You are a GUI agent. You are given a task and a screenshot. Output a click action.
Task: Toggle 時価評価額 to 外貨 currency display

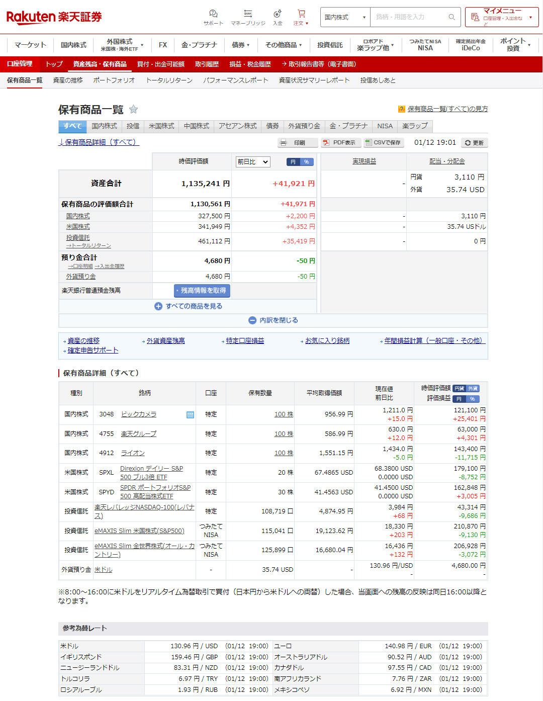[473, 388]
